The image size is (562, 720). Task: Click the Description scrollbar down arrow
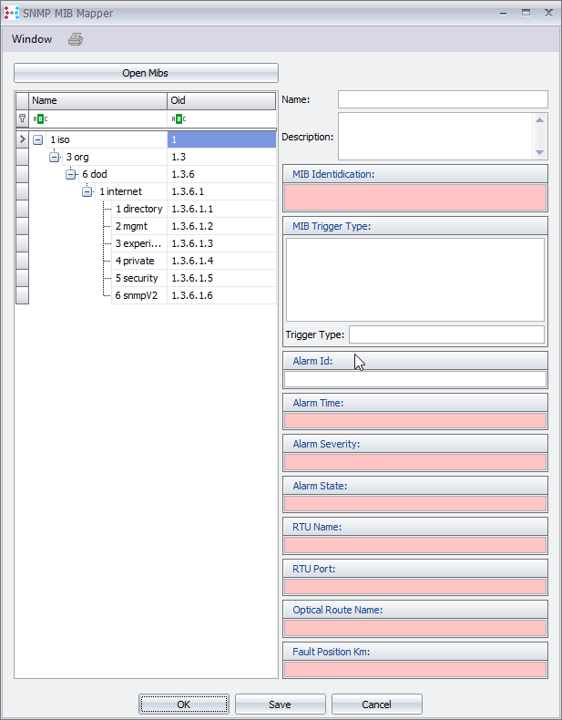[539, 152]
